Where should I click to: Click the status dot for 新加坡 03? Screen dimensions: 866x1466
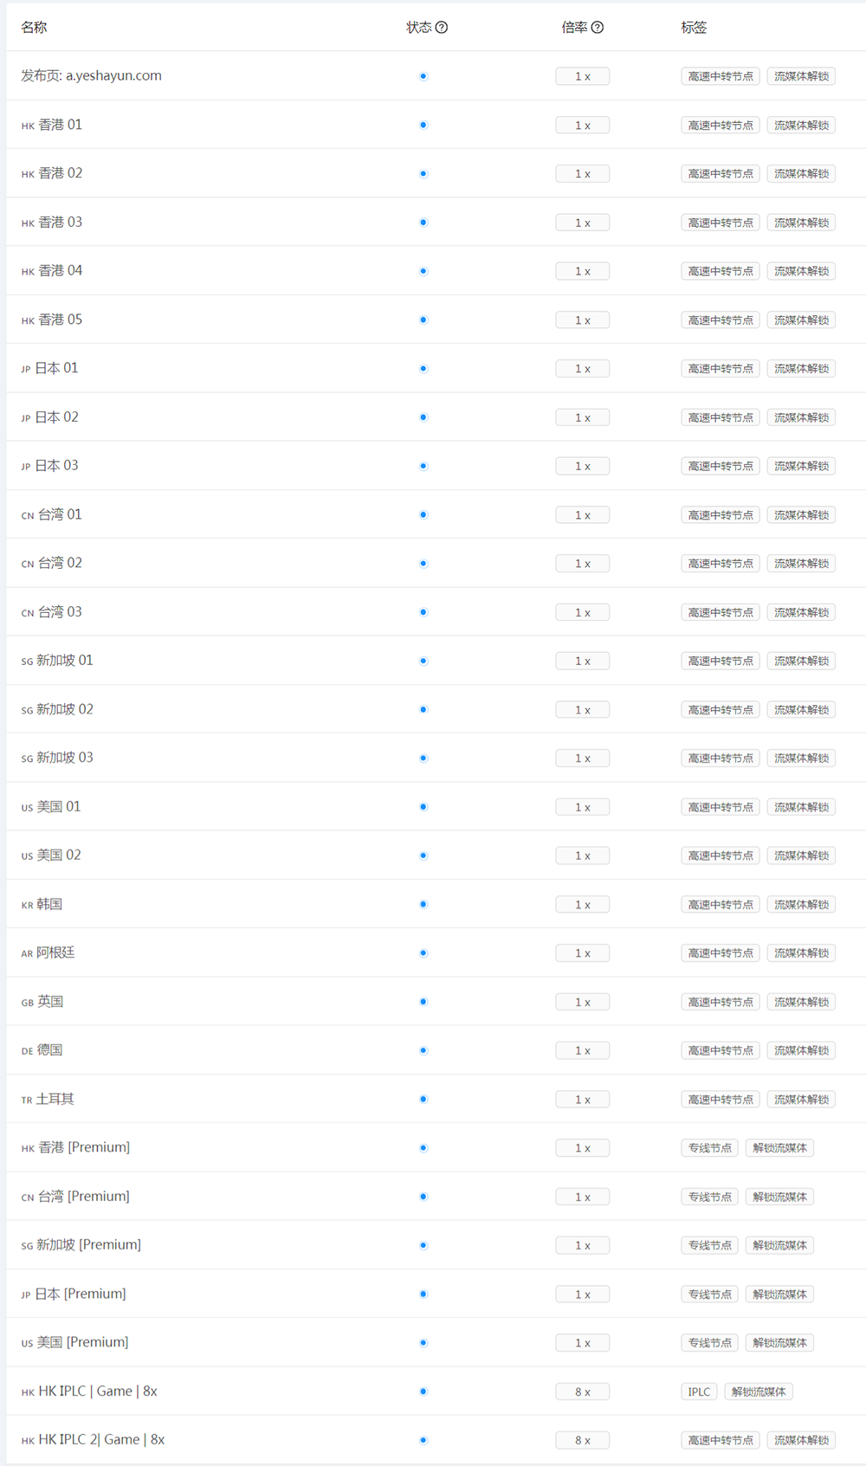(423, 759)
